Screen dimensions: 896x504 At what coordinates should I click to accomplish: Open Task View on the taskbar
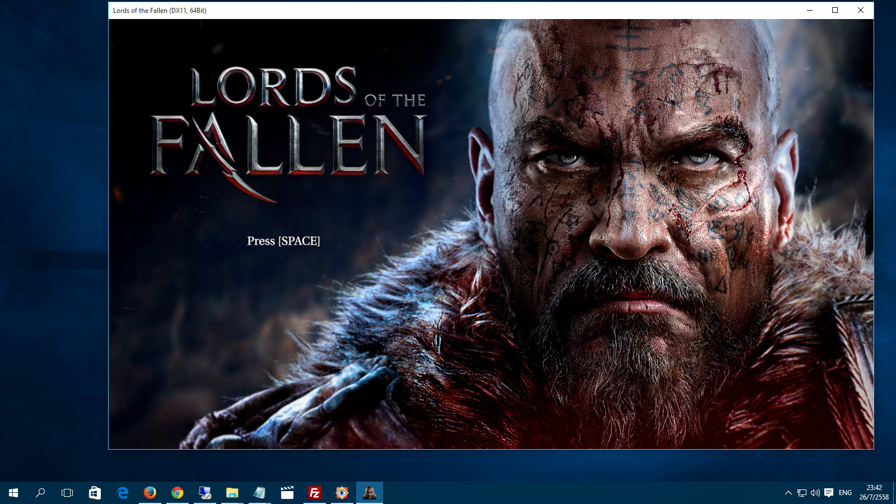(x=67, y=493)
